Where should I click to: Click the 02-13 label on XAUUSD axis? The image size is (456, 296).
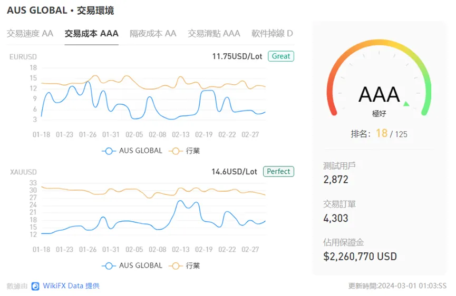click(181, 250)
